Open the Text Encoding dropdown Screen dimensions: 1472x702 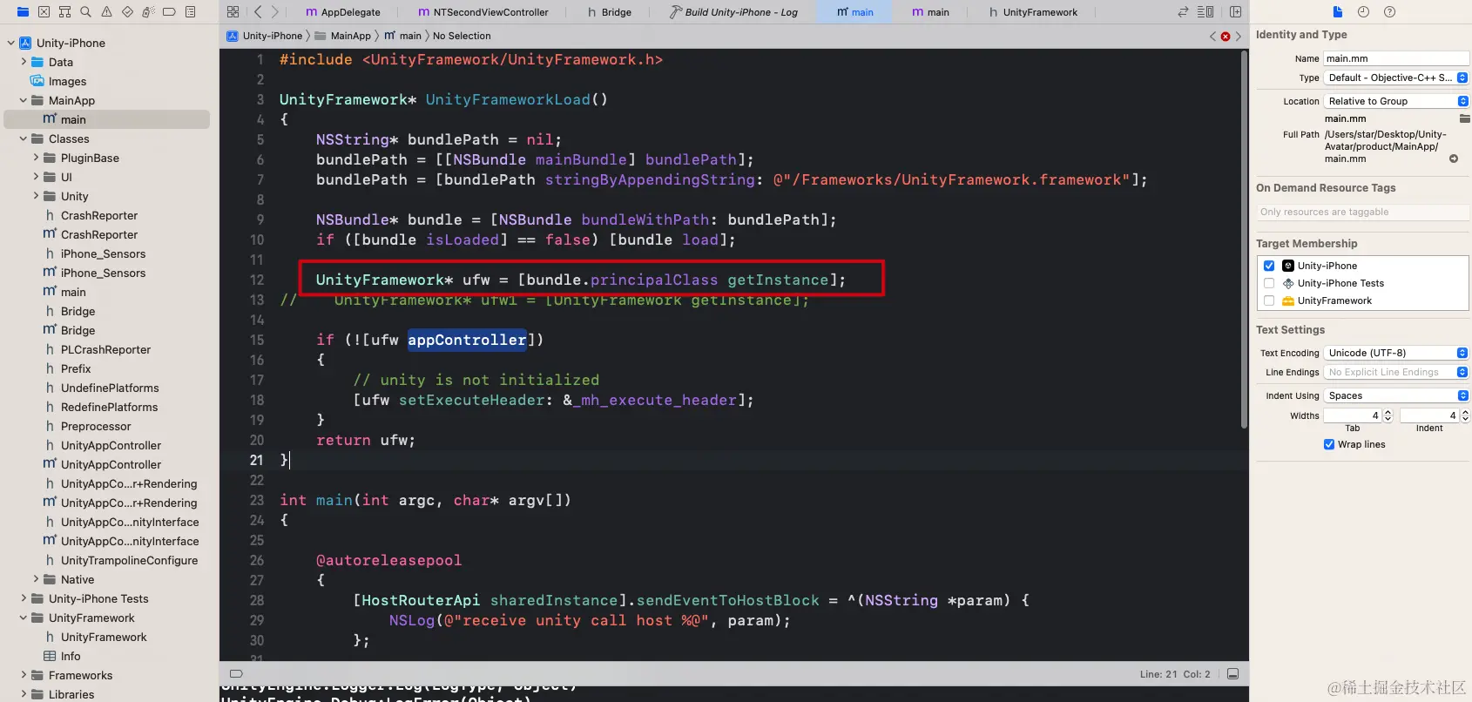[1396, 353]
